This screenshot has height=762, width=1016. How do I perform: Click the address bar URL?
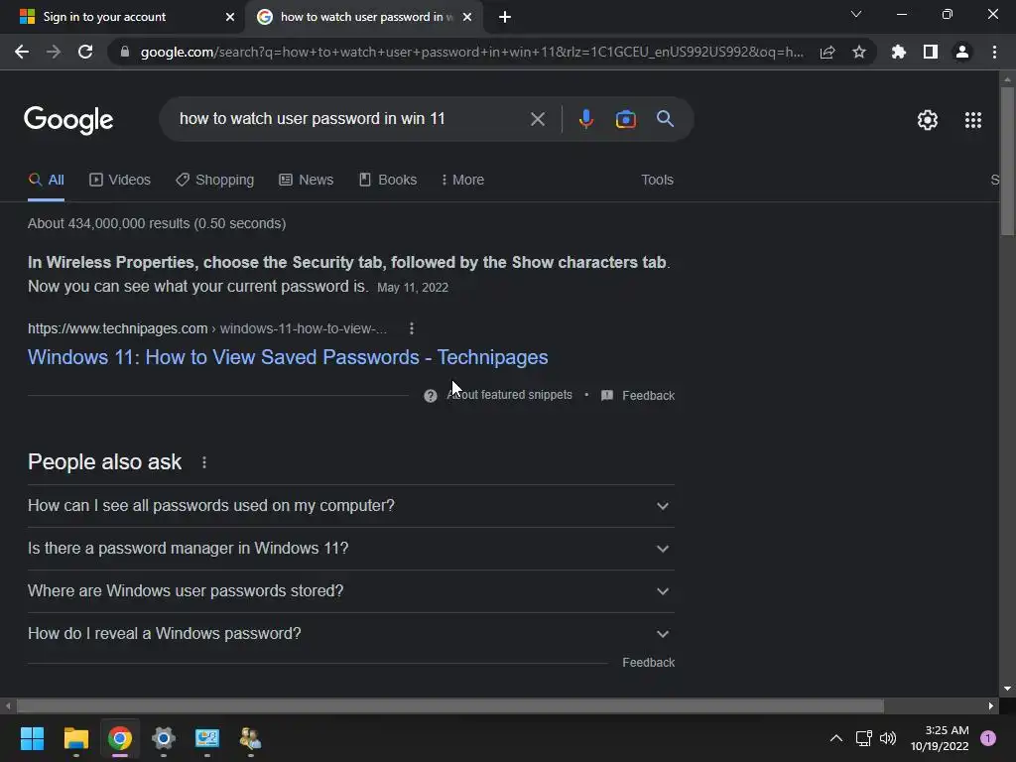point(471,52)
